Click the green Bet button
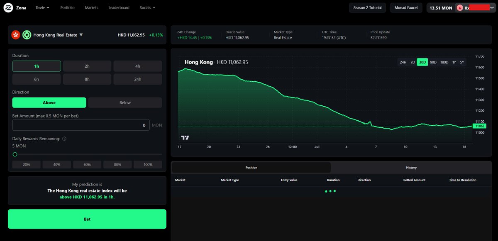The height and width of the screenshot is (241, 498). (87, 219)
